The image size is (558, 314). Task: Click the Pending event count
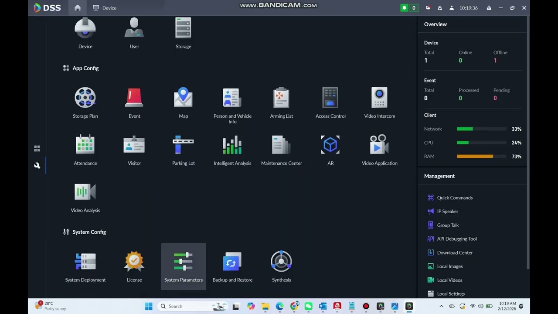(495, 98)
